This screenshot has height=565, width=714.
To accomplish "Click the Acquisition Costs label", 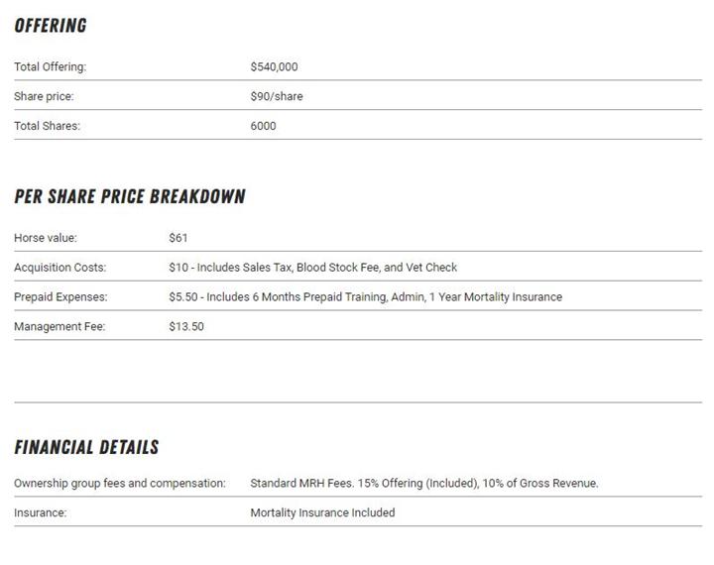I will point(59,268).
